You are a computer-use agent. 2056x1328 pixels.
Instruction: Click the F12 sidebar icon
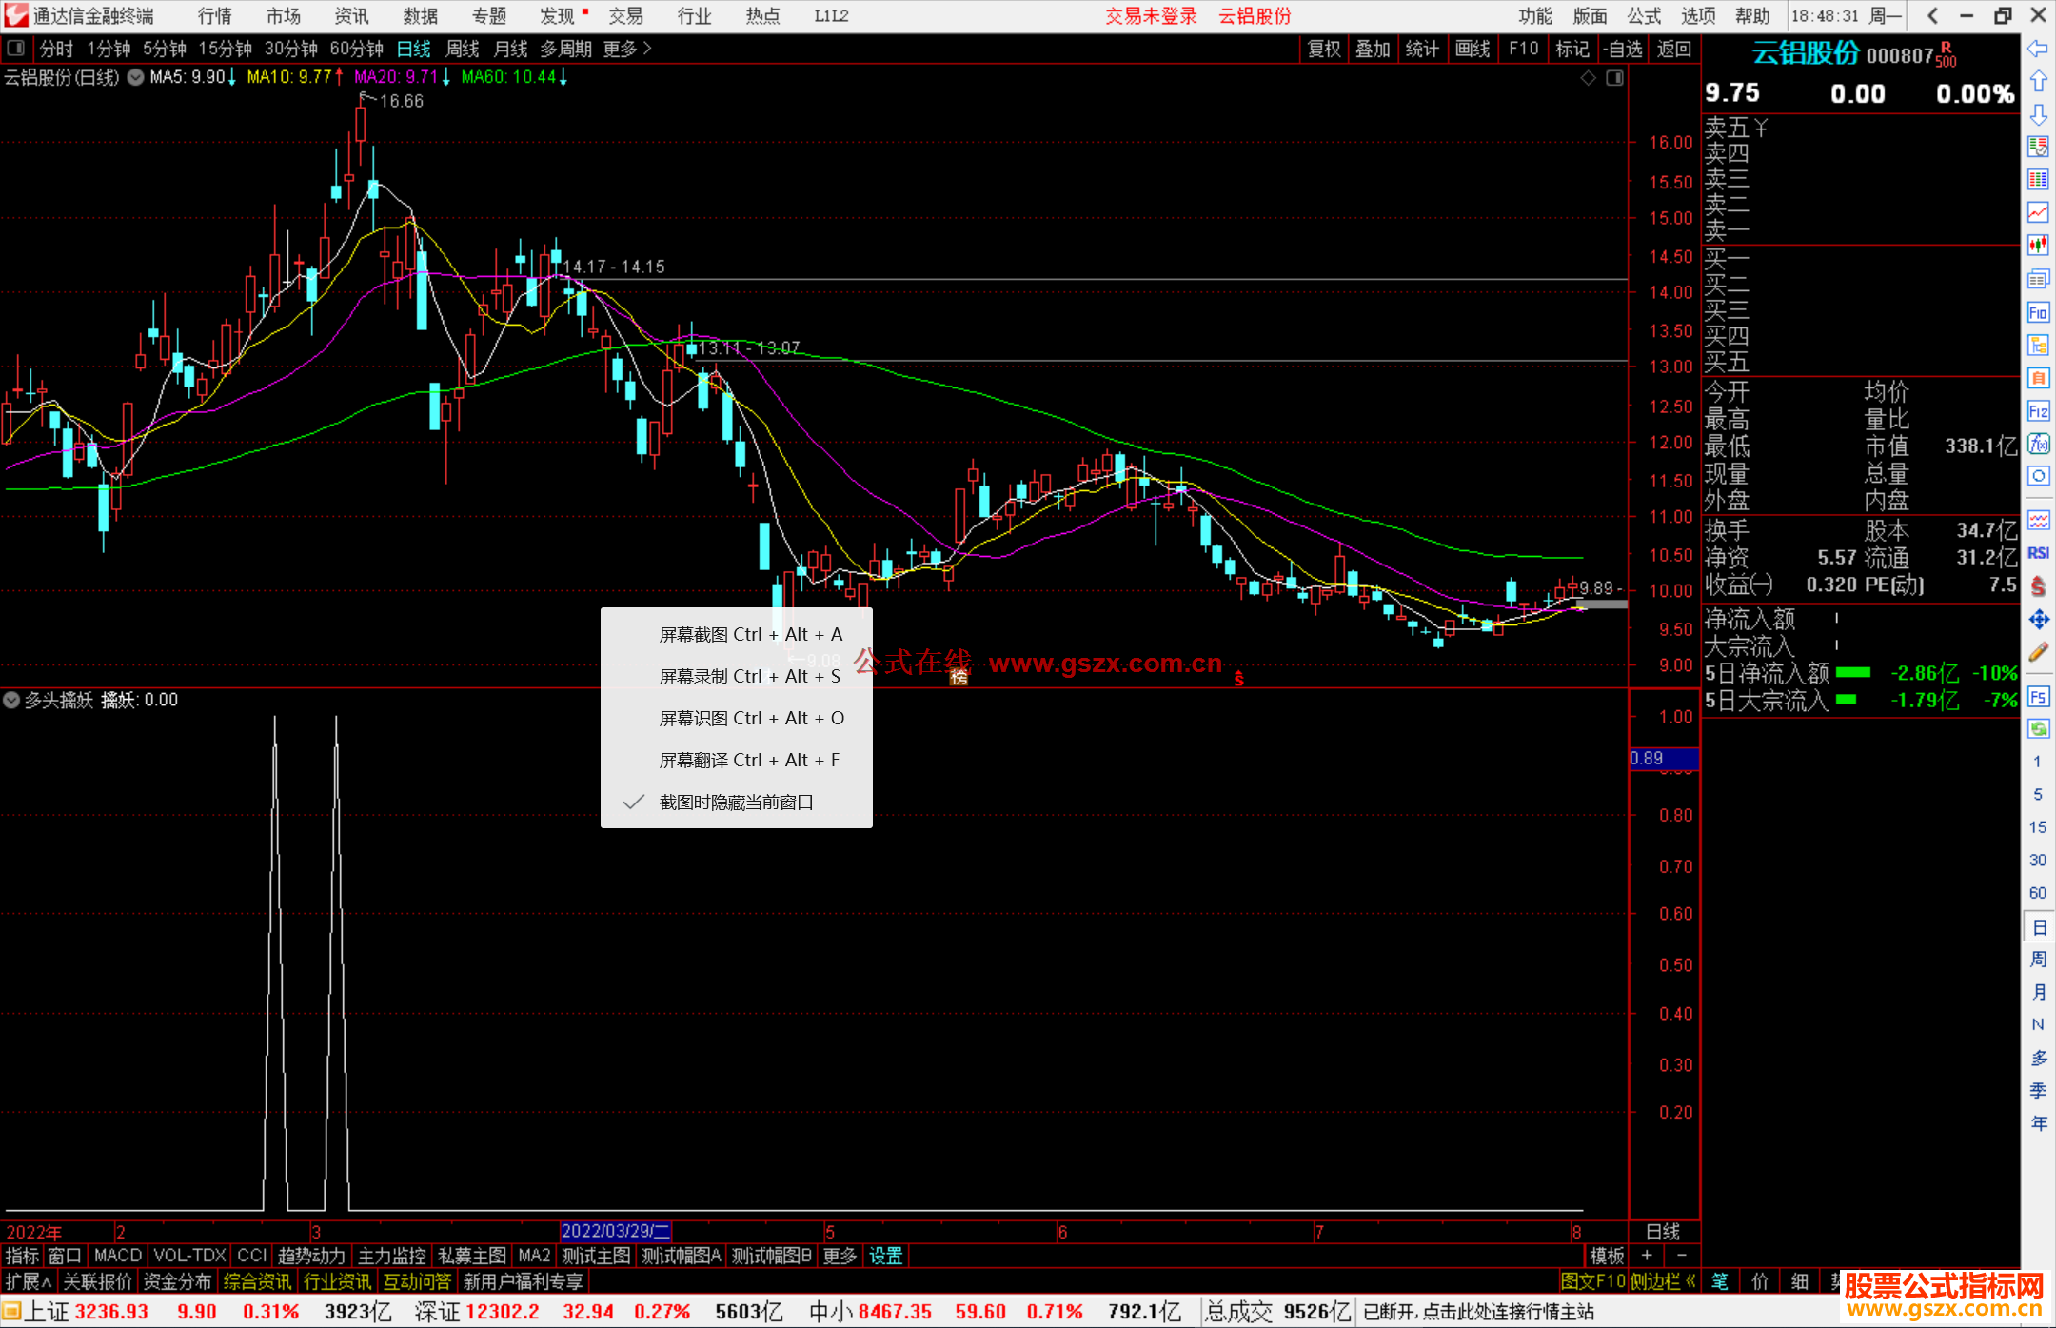[x=2038, y=411]
